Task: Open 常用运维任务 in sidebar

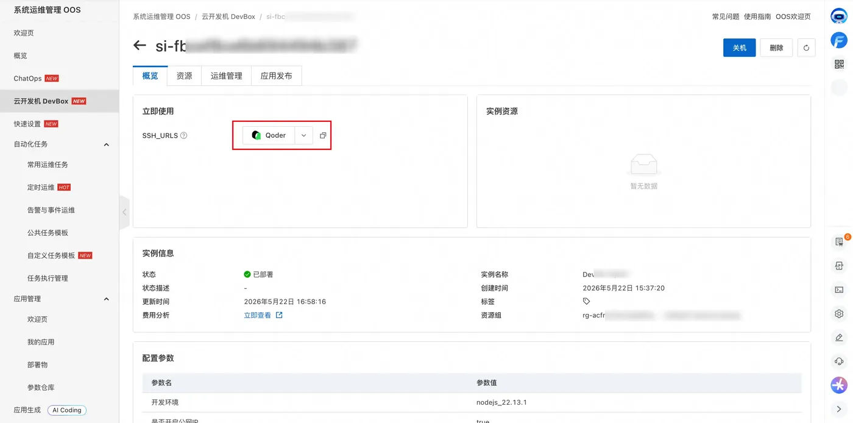Action: tap(48, 165)
